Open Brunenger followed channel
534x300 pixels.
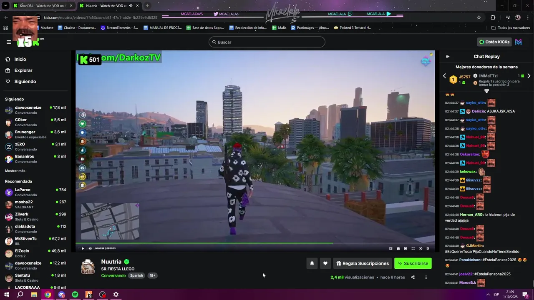pyautogui.click(x=35, y=135)
